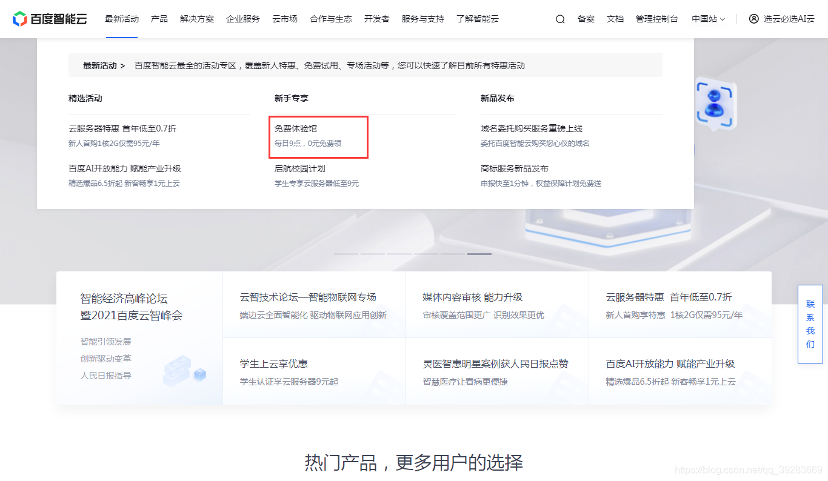Click 申报快至1分钟，权益保障计划免费送 text

tap(541, 183)
